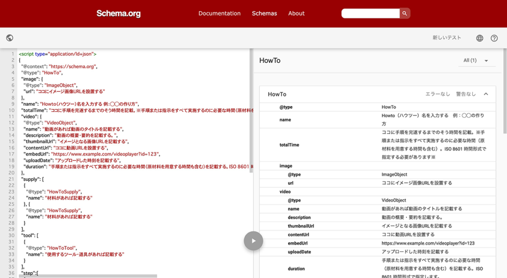The height and width of the screenshot is (278, 507).
Task: Click the results panel vertical scrollbar
Action: point(505,91)
